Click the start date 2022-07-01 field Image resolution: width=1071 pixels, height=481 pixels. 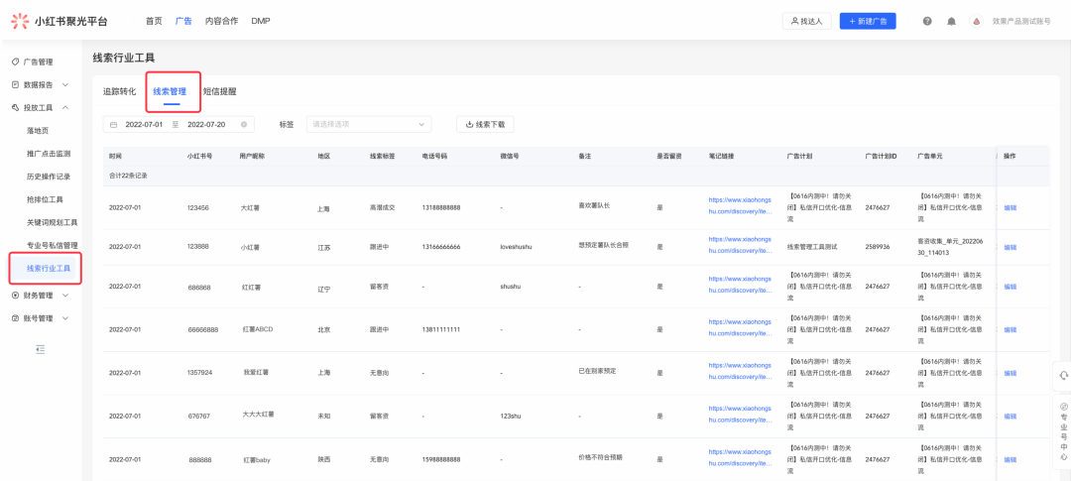pyautogui.click(x=144, y=124)
